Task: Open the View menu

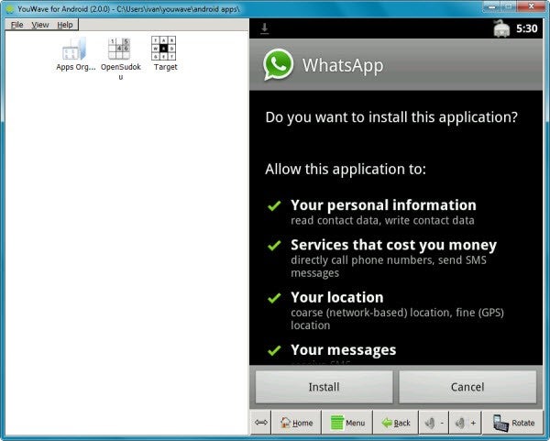Action: 40,25
